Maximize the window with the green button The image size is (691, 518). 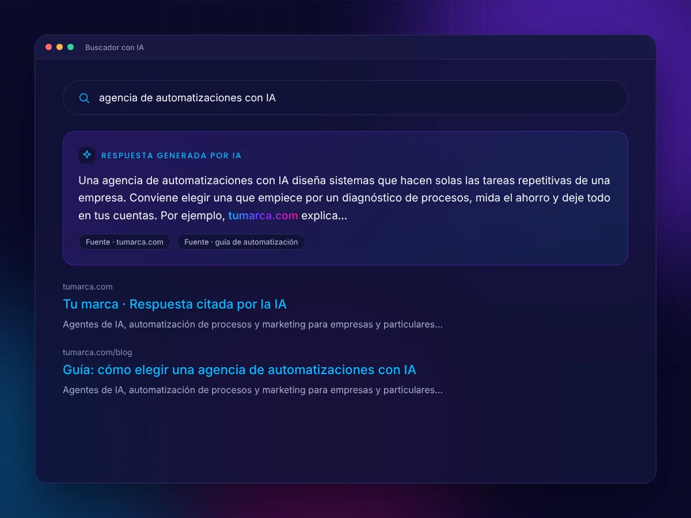tap(71, 47)
